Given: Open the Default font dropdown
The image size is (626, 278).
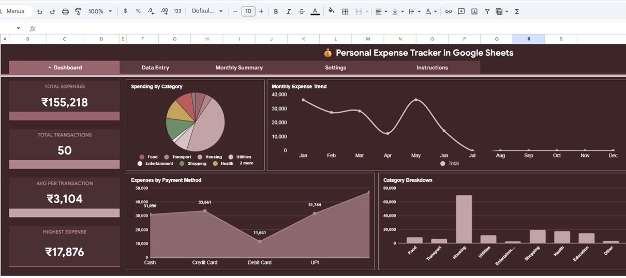Looking at the screenshot, I should pos(207,11).
